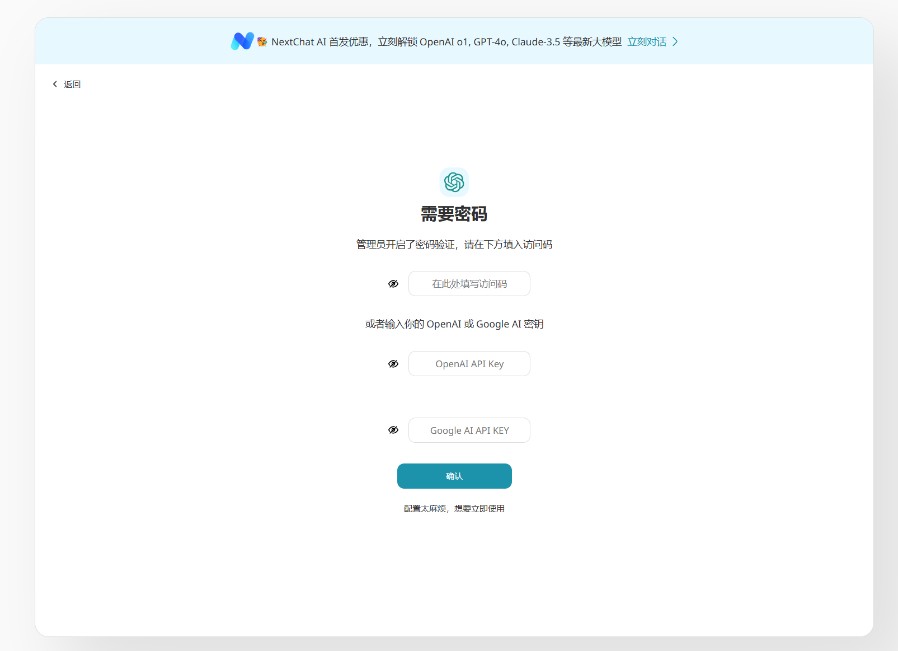Screen dimensions: 898x651
Task: Toggle visibility of the access code field
Action: pos(393,284)
